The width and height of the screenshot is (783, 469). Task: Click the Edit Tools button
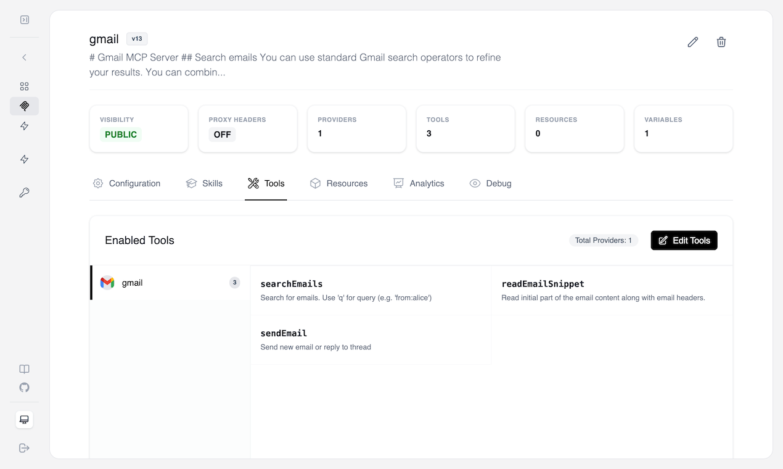click(x=684, y=240)
